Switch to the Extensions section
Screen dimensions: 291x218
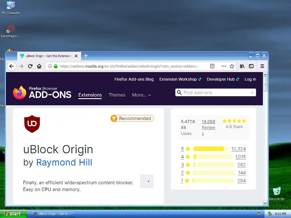pyautogui.click(x=90, y=95)
